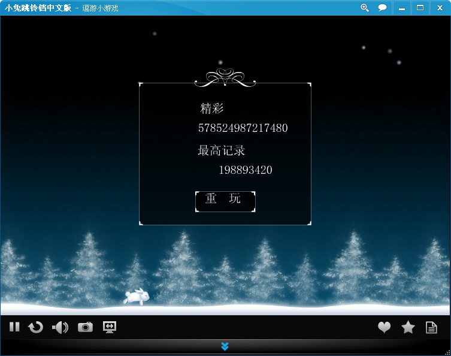451x356 pixels.
Task: Mute the sound via the speaker icon
Action: coord(60,327)
